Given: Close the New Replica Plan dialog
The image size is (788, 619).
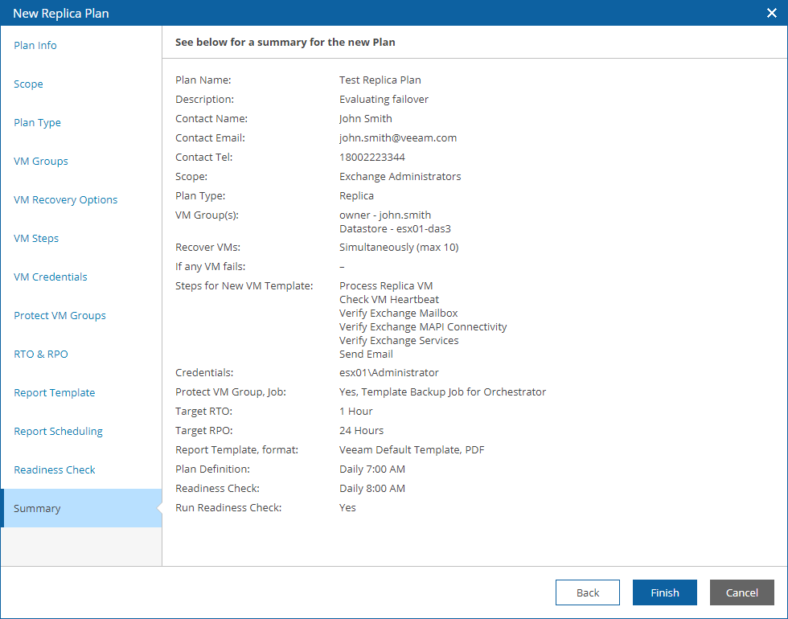Looking at the screenshot, I should coord(771,13).
